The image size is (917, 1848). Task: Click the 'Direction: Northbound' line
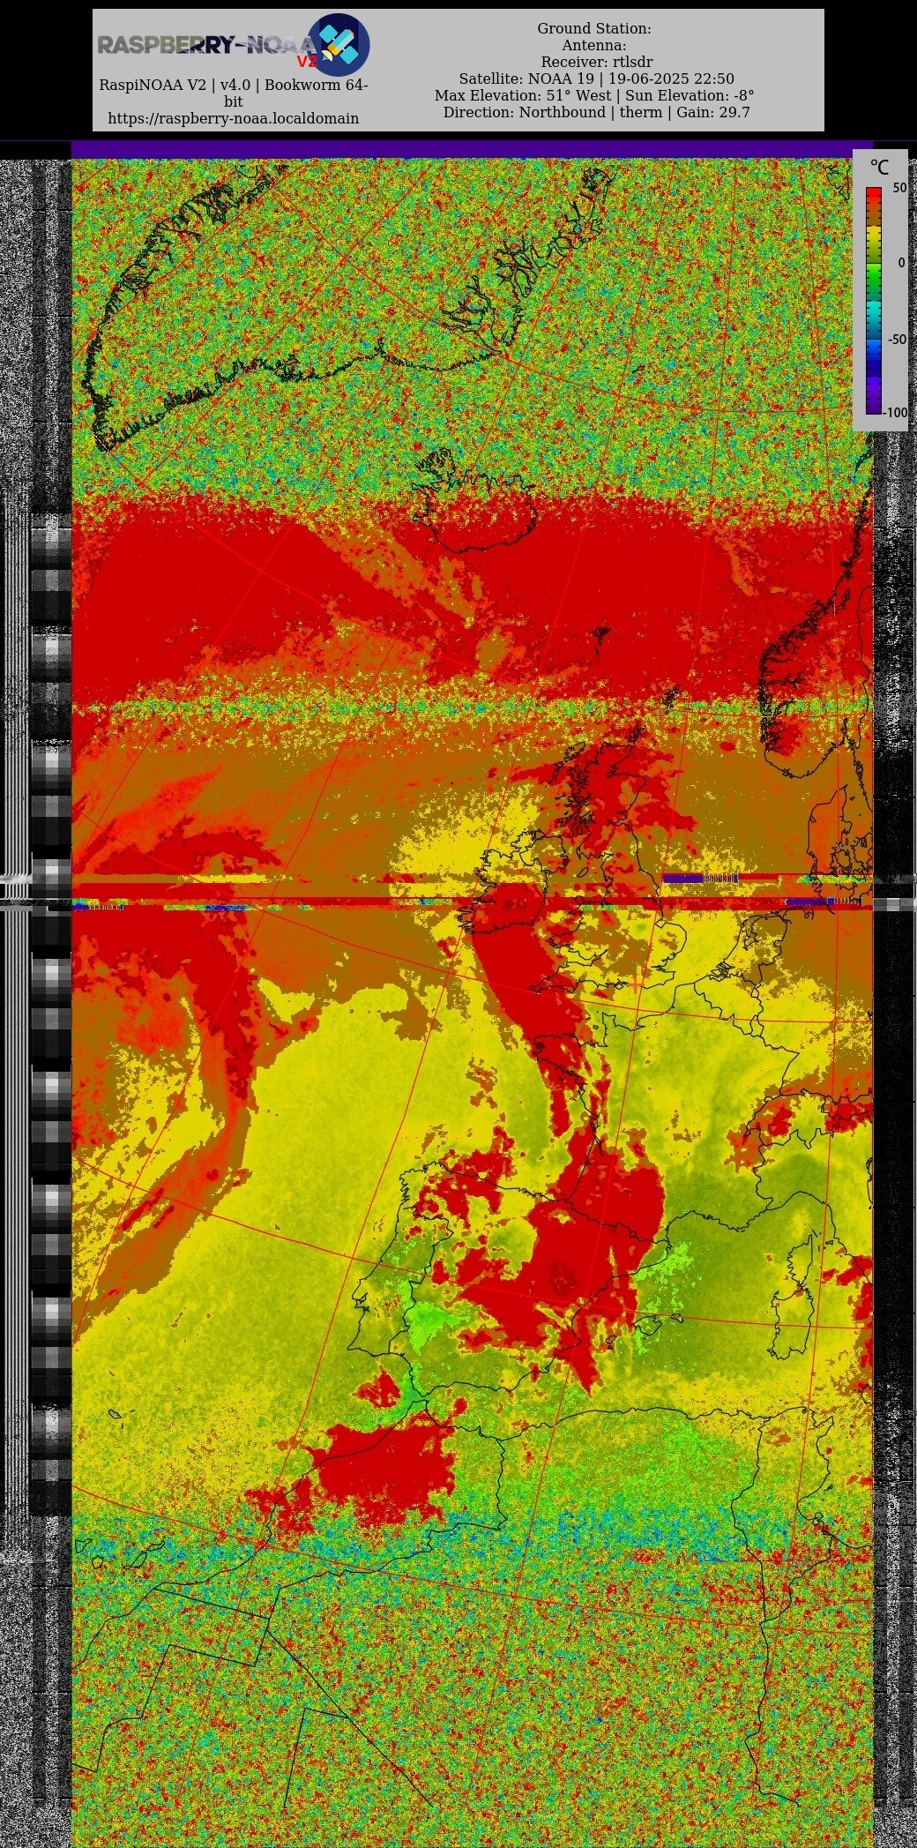[x=596, y=112]
